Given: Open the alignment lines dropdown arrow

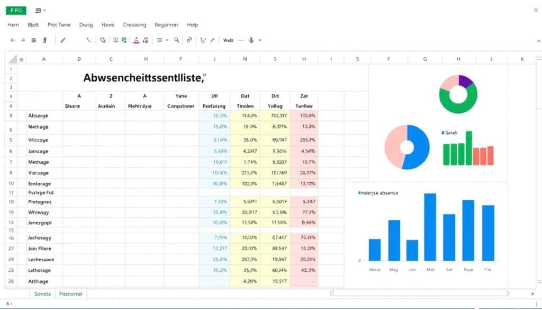Looking at the screenshot, I should click(167, 40).
